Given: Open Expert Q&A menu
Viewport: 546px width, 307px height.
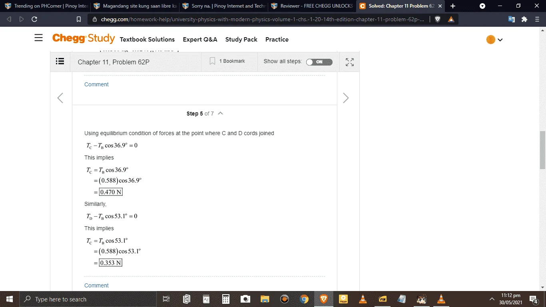Looking at the screenshot, I should pyautogui.click(x=200, y=40).
